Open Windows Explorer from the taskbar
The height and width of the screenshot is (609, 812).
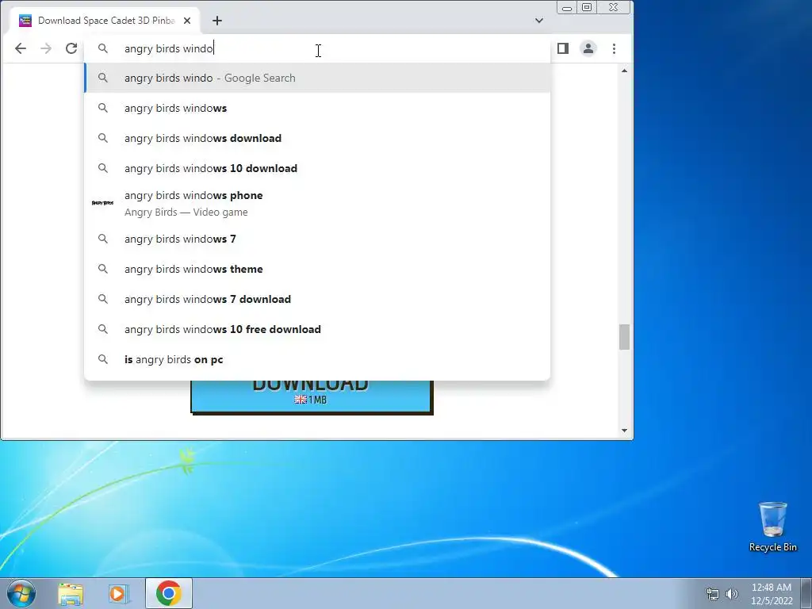coord(71,594)
